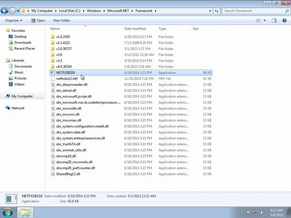
Task: Open Pictures library
Action: pyautogui.click(x=20, y=78)
